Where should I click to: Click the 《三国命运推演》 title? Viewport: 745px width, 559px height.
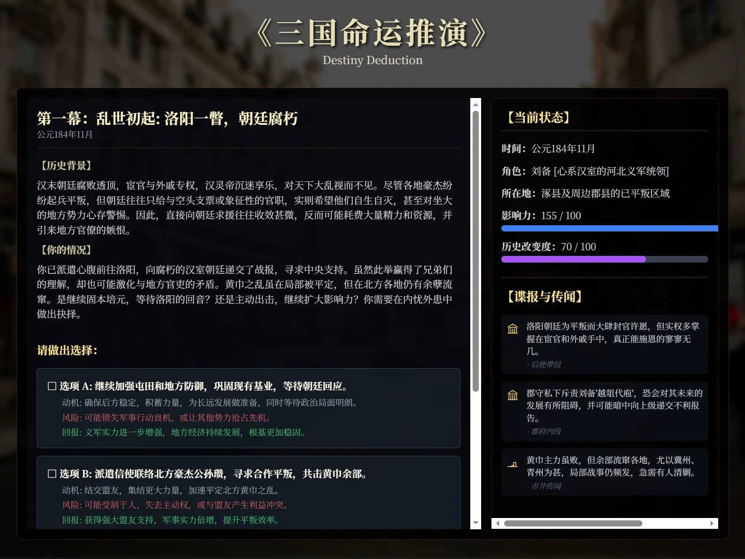tap(372, 33)
